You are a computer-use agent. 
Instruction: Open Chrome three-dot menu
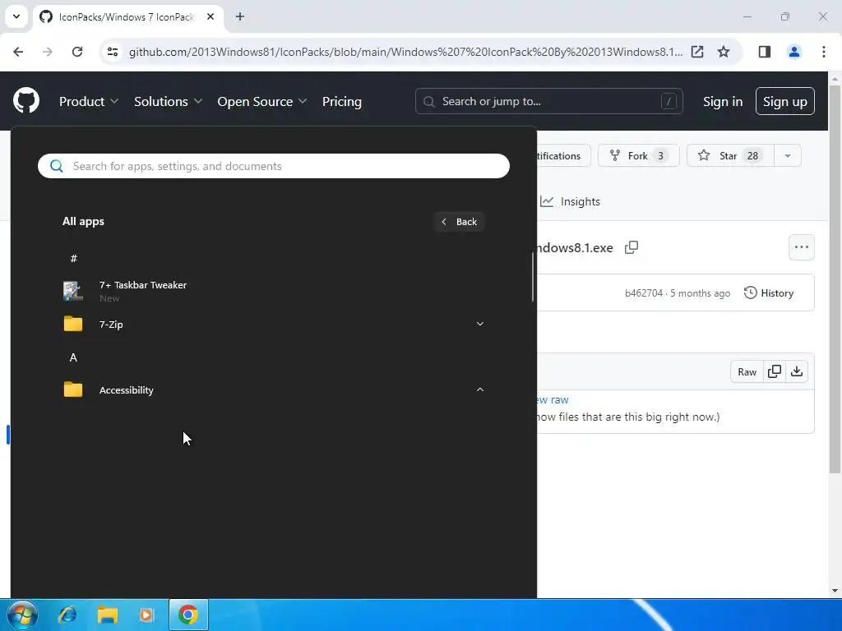point(823,52)
